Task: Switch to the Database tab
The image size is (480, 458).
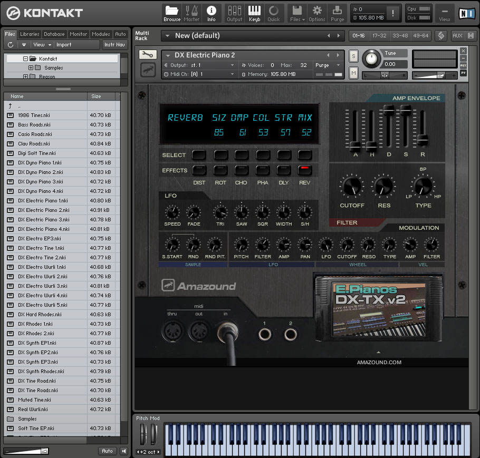Action: [x=54, y=34]
